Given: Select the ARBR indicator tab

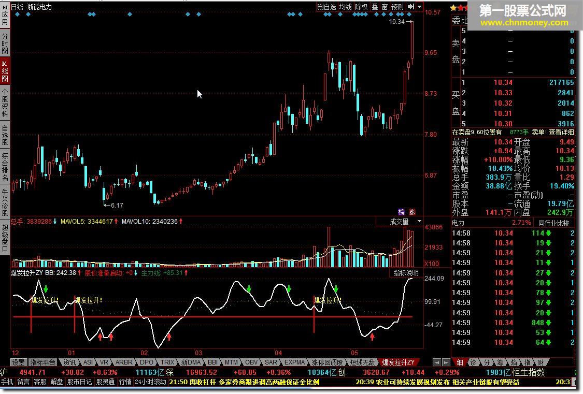Looking at the screenshot, I should coord(124,362).
